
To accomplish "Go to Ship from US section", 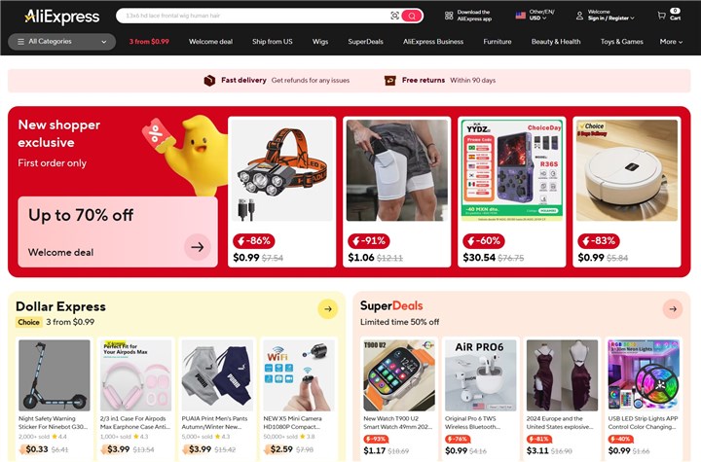I will (273, 42).
